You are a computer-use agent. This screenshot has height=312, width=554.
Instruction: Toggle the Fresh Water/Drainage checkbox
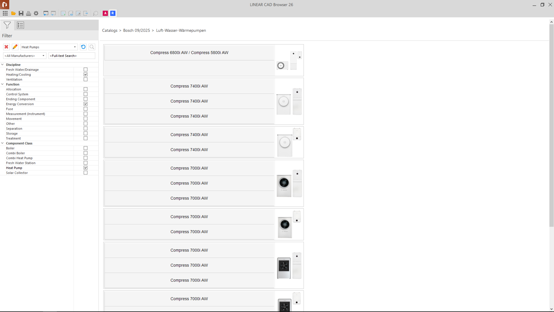(86, 70)
